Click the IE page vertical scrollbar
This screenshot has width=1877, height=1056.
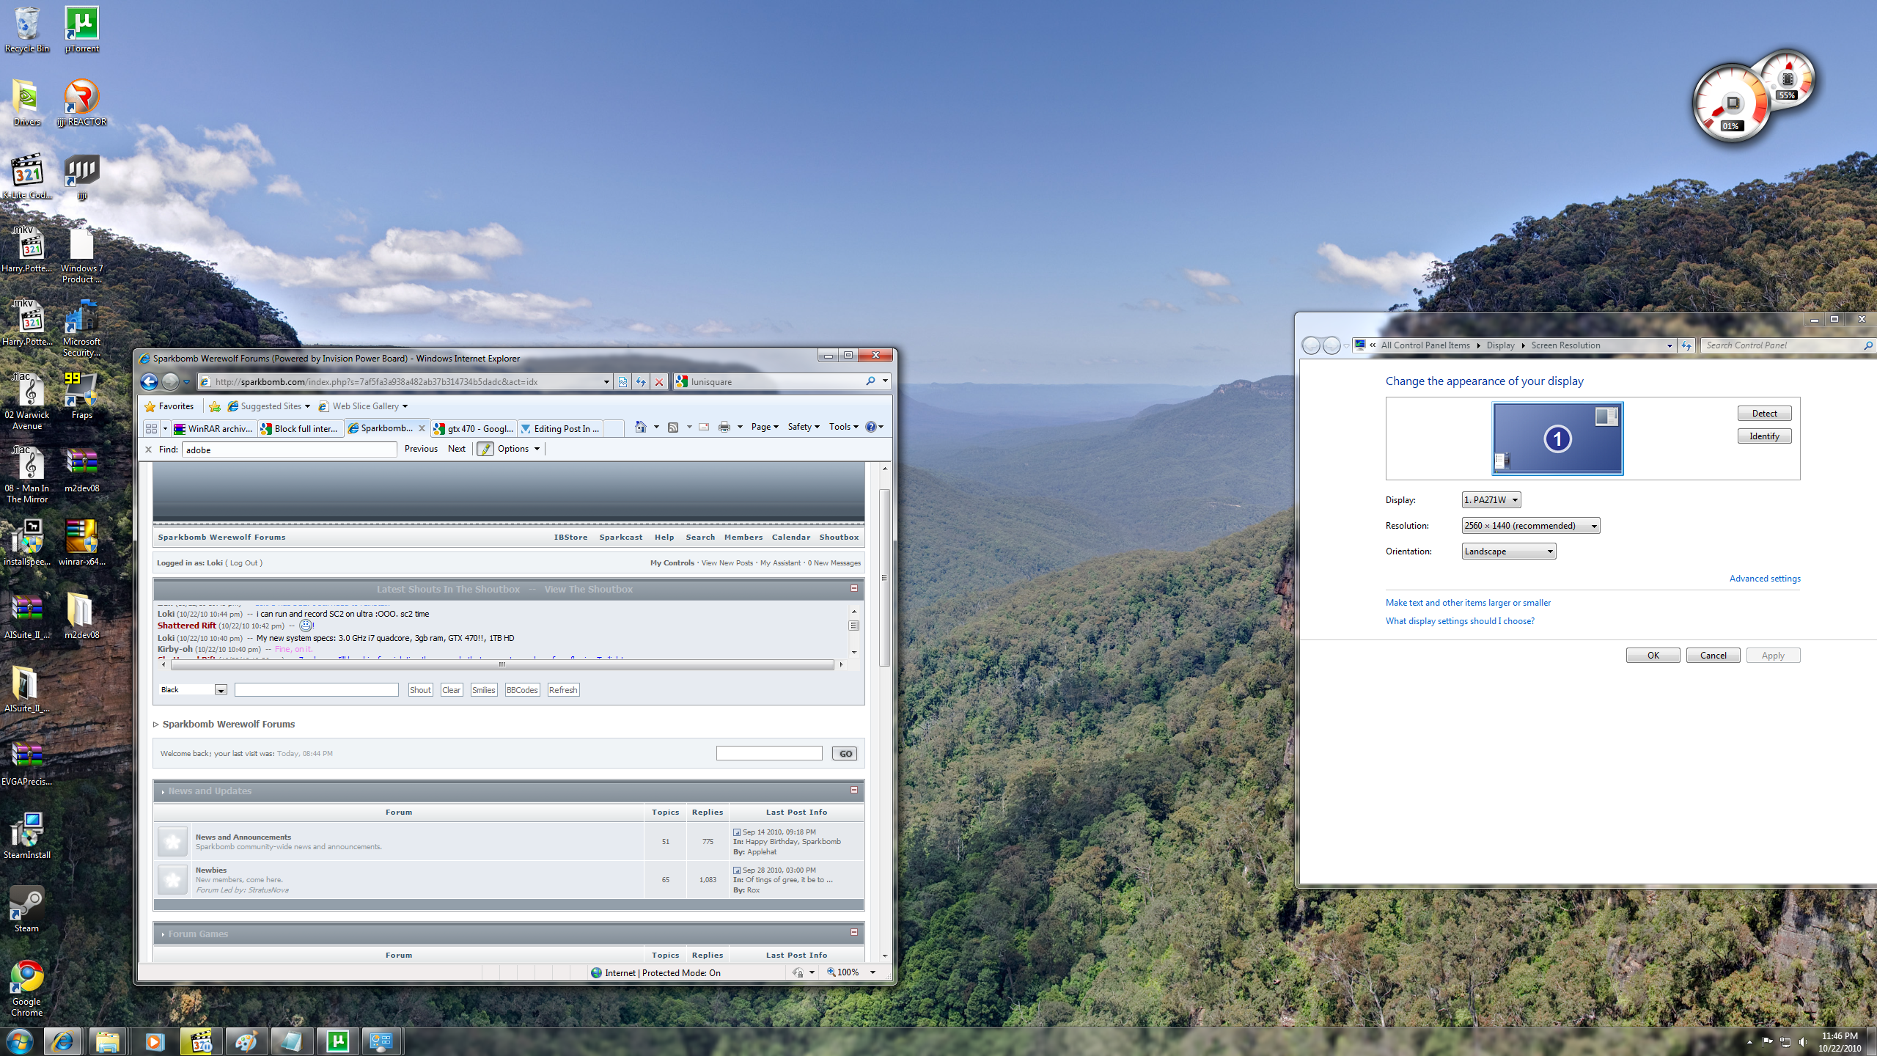pos(885,577)
